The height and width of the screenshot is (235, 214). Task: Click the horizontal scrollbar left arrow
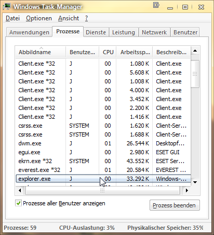pos(20,191)
